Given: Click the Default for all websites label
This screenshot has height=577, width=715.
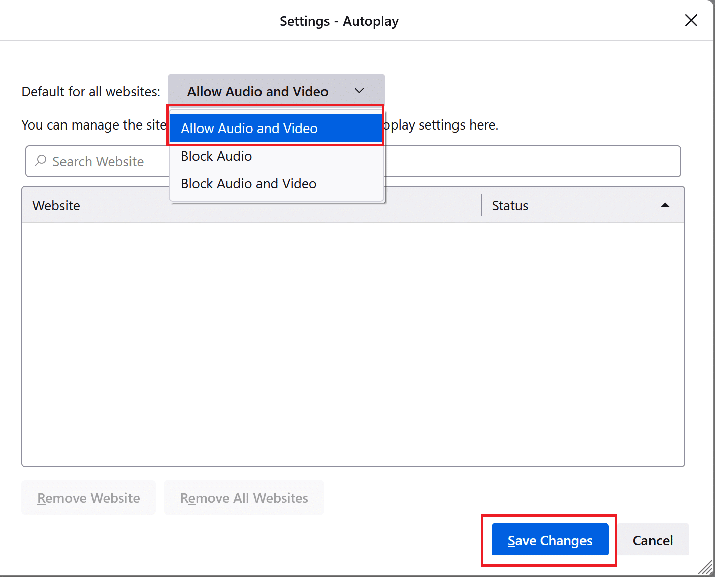Looking at the screenshot, I should 91,91.
